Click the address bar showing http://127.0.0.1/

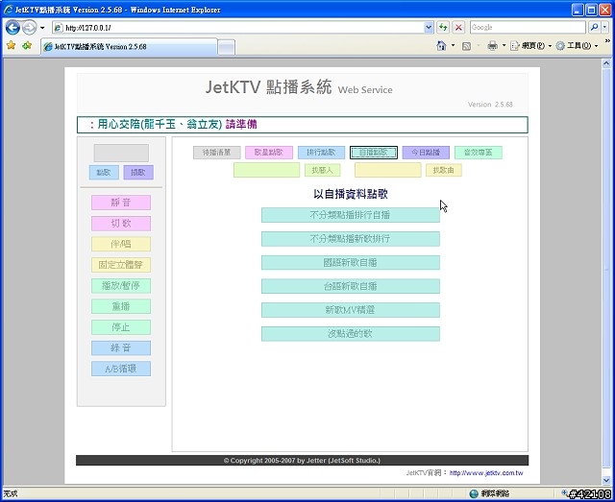click(x=238, y=28)
